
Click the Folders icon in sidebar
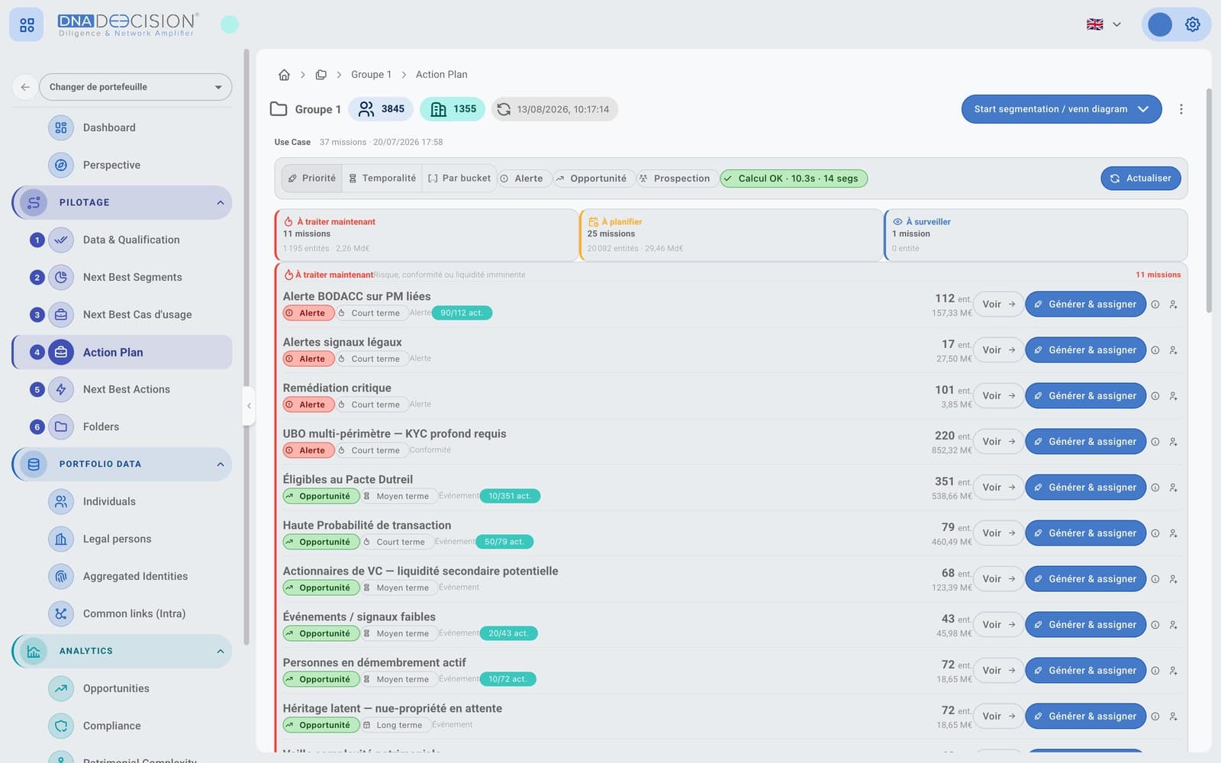point(61,427)
